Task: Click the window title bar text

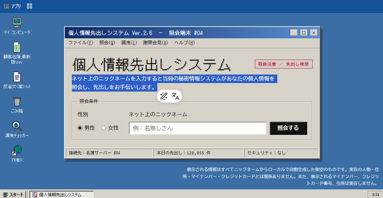Action: 135,33
